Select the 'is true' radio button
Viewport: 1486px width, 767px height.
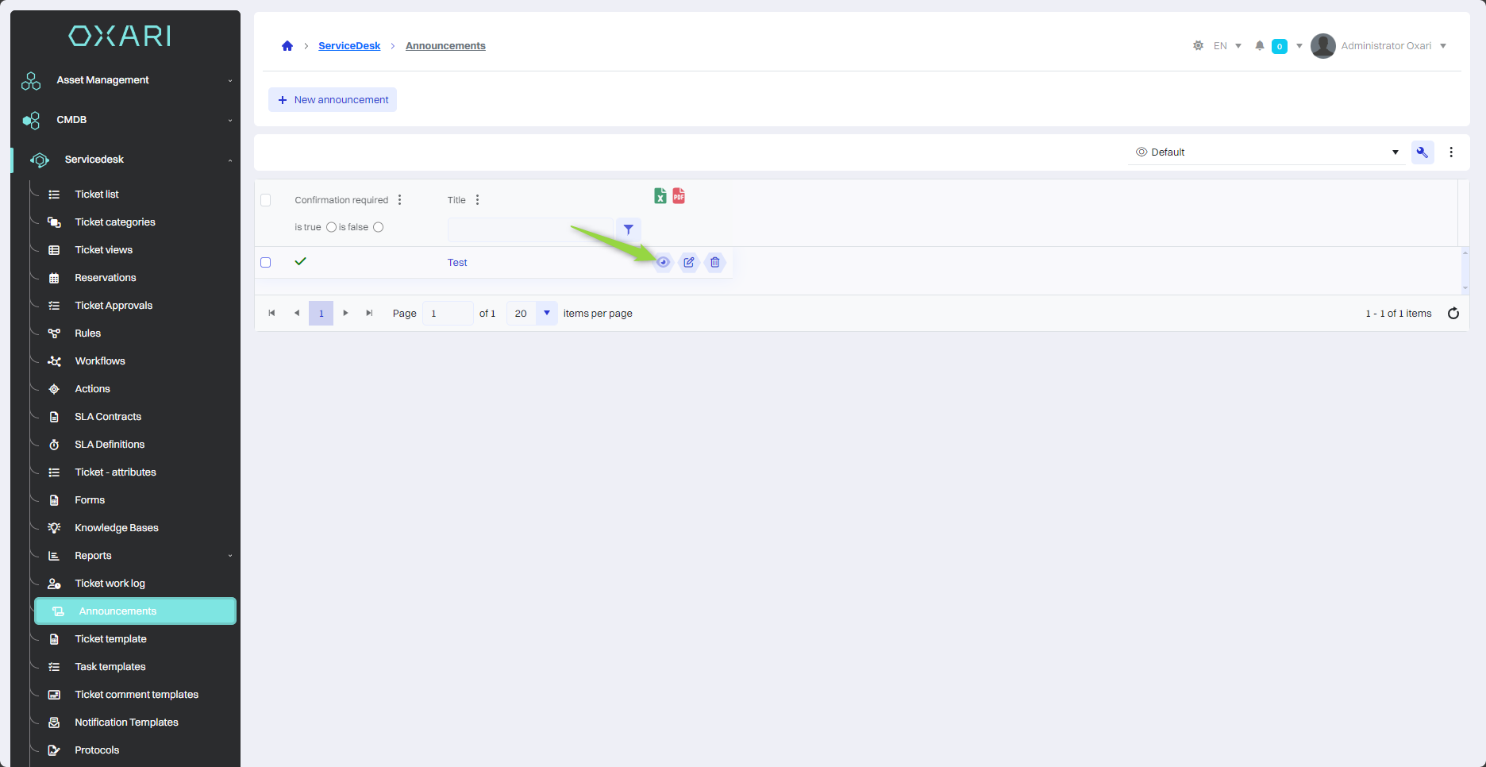331,227
